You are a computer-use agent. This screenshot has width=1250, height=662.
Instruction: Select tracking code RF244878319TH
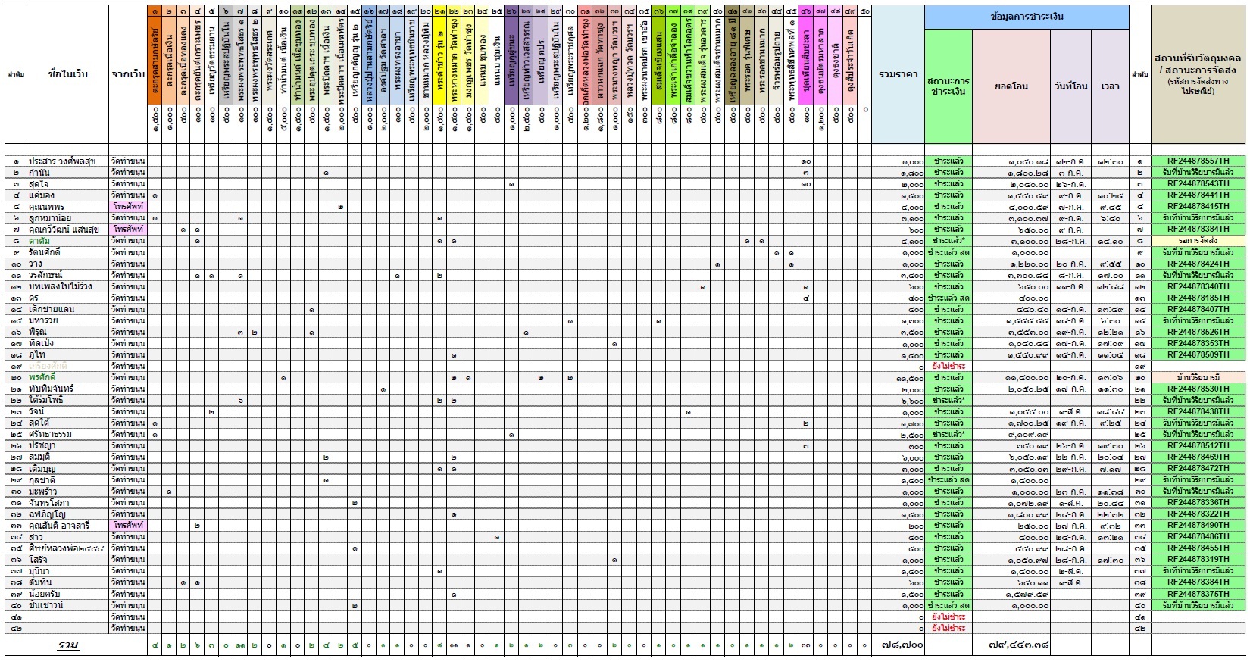pyautogui.click(x=1198, y=560)
